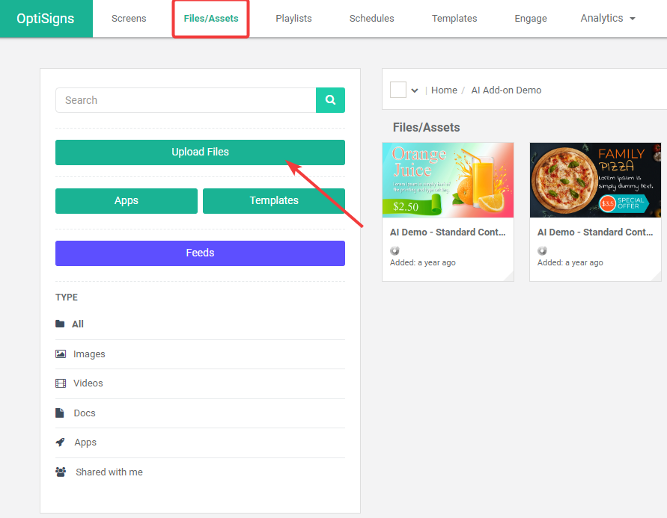
Task: Go to the Screens tab
Action: [x=129, y=18]
